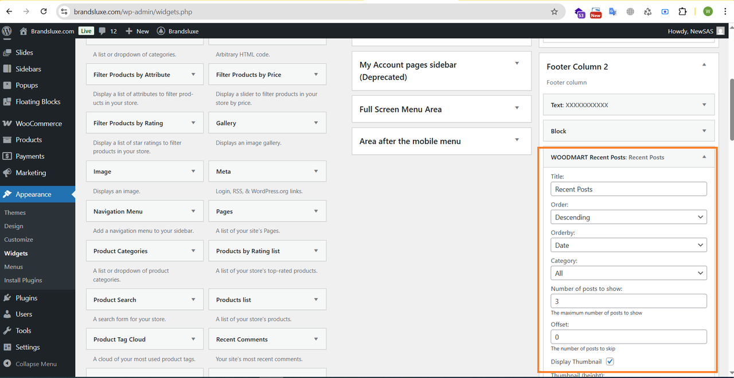This screenshot has width=734, height=378.
Task: Click the user avatar next to Howdy, NewSAS
Action: (720, 31)
